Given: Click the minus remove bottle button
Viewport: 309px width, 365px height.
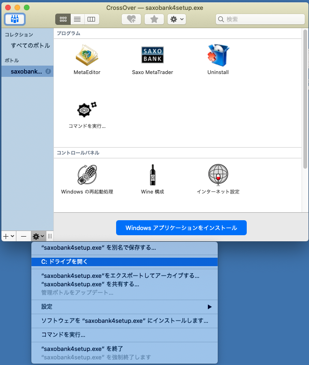Looking at the screenshot, I should 23,236.
